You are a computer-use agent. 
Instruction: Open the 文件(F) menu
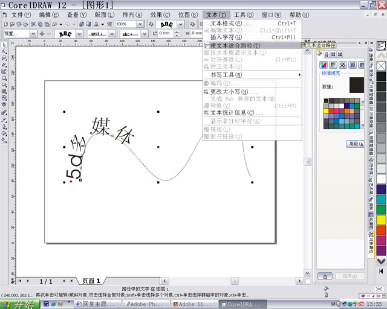pyautogui.click(x=21, y=15)
